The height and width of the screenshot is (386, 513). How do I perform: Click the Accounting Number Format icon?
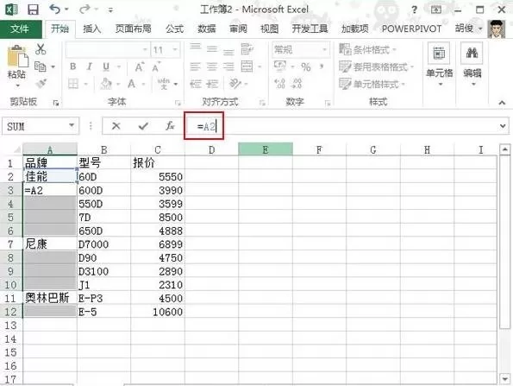pos(280,66)
